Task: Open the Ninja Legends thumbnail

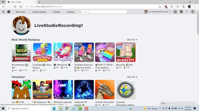Action: (x=63, y=89)
